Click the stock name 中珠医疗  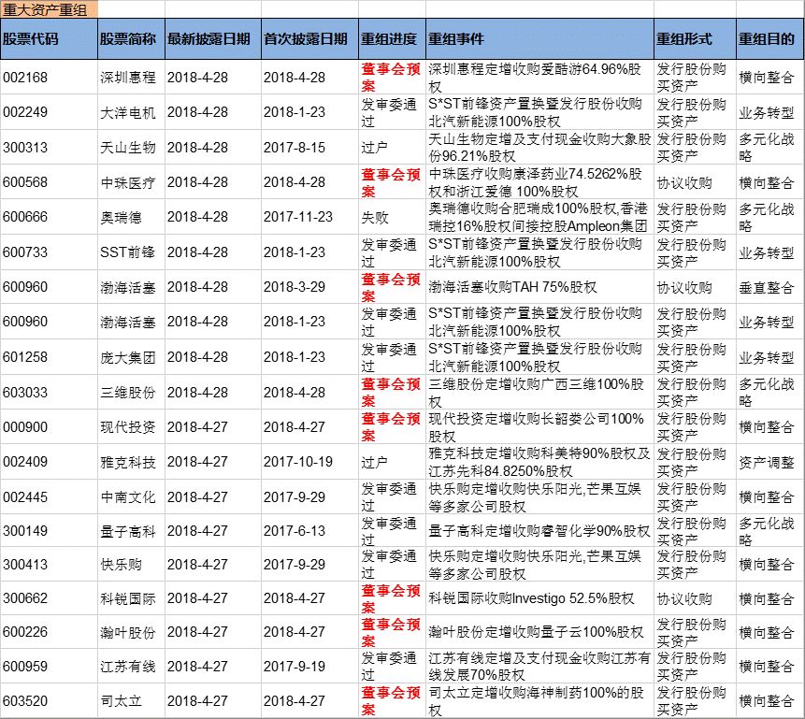pyautogui.click(x=128, y=182)
